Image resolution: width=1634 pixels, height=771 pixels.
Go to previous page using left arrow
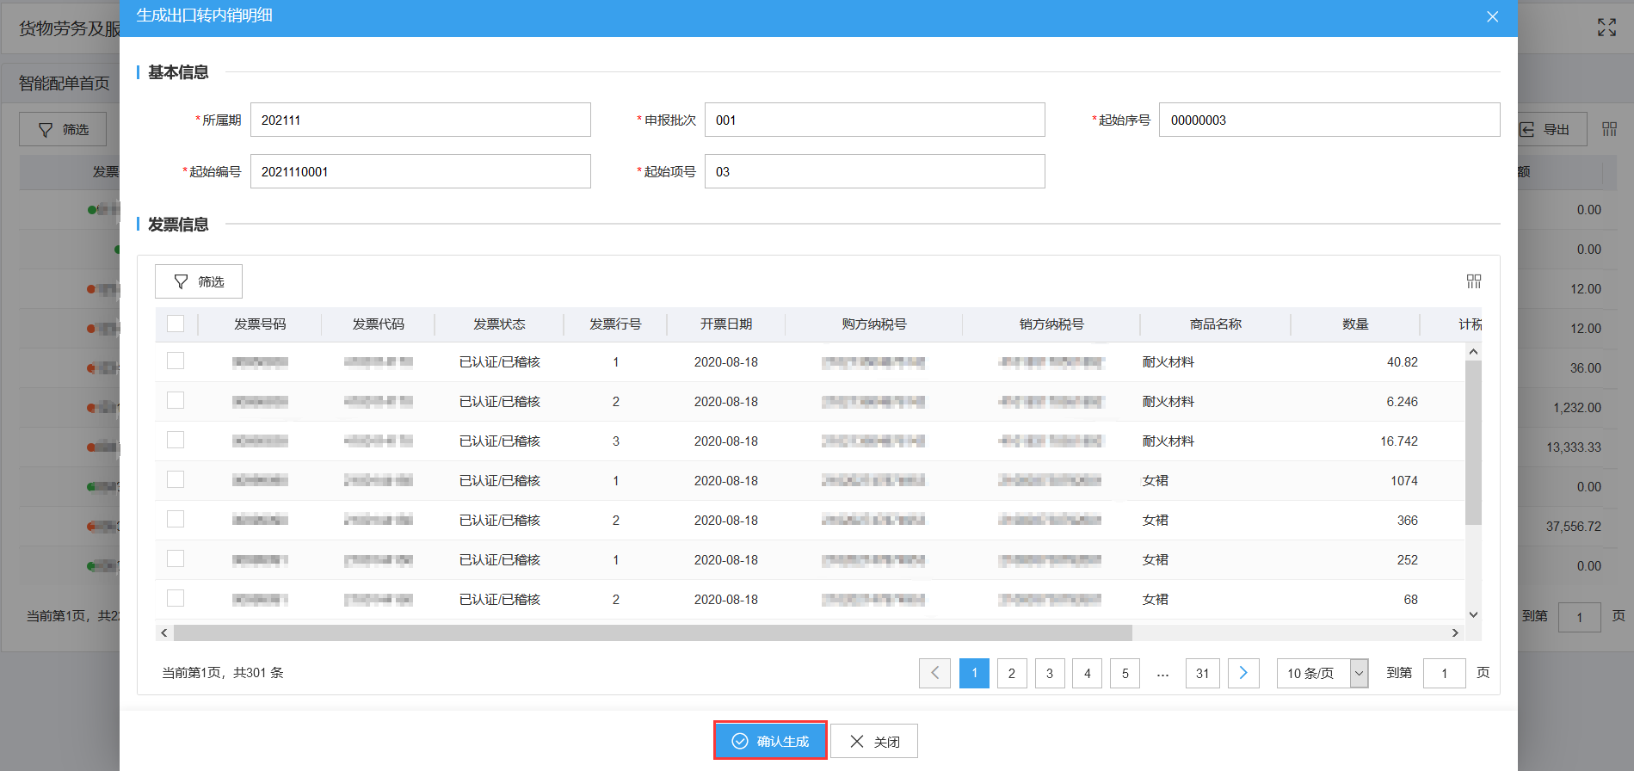(934, 673)
